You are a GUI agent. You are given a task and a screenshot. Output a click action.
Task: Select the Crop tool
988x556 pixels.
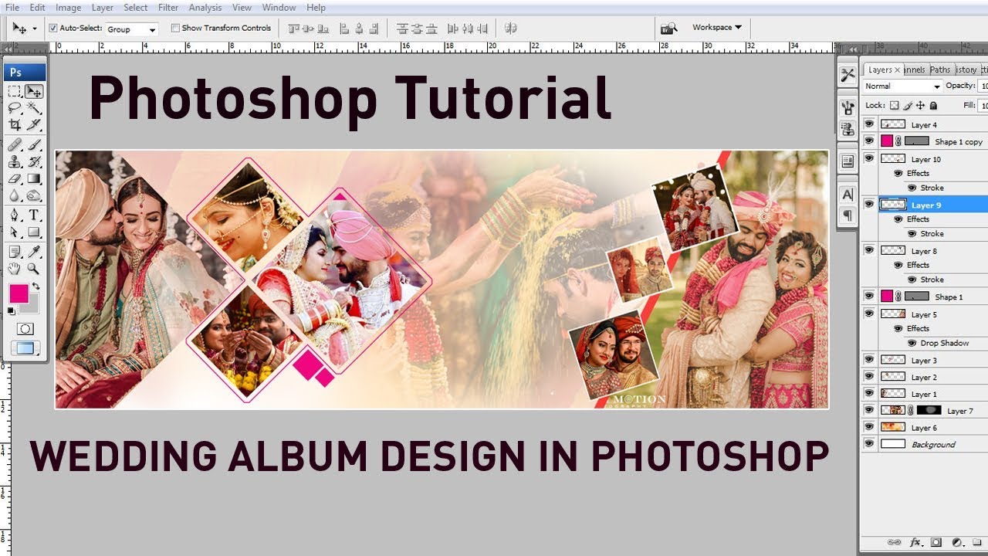(x=15, y=124)
